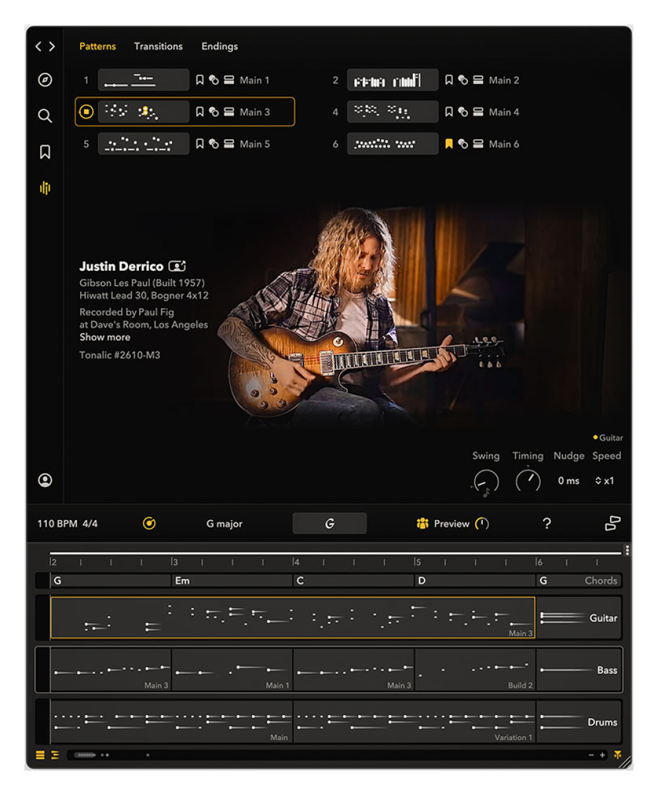Screen dimensions: 658x795
Task: Open the G major key selector
Action: [224, 523]
